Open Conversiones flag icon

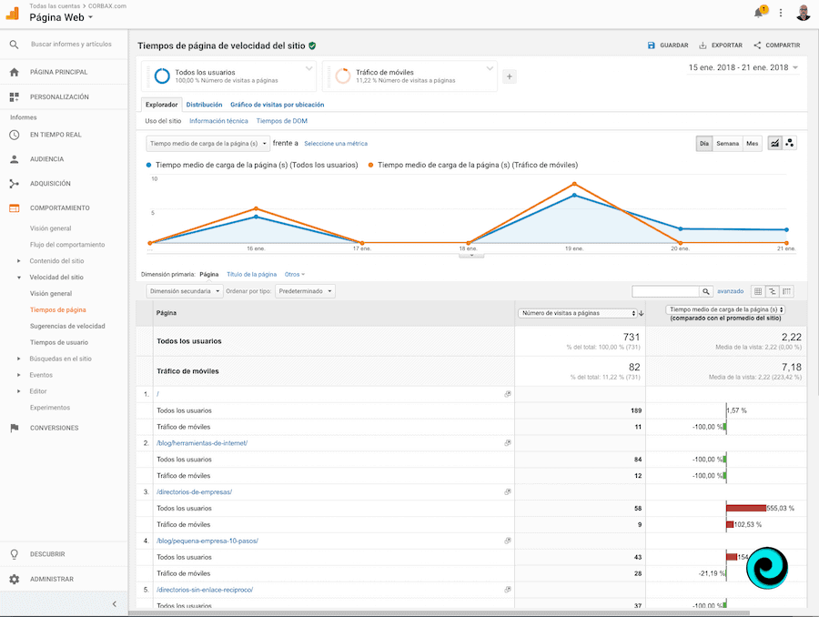pos(14,428)
